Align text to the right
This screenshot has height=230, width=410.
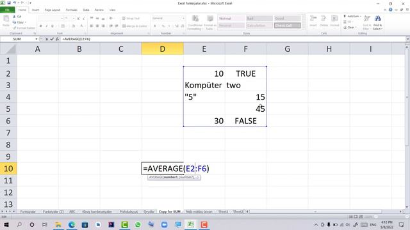(103, 26)
